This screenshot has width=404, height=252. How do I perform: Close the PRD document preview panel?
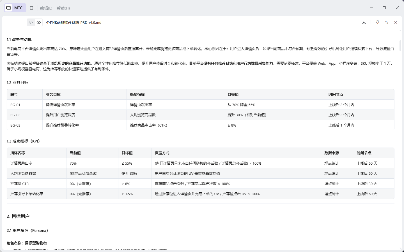point(396,22)
